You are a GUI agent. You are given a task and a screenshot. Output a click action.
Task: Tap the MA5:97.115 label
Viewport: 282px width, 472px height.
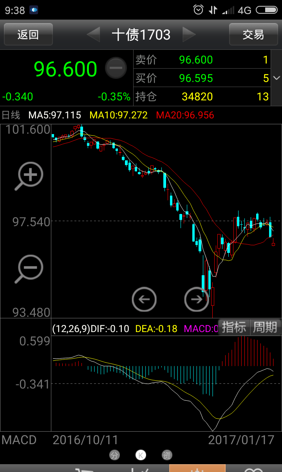[x=55, y=115]
